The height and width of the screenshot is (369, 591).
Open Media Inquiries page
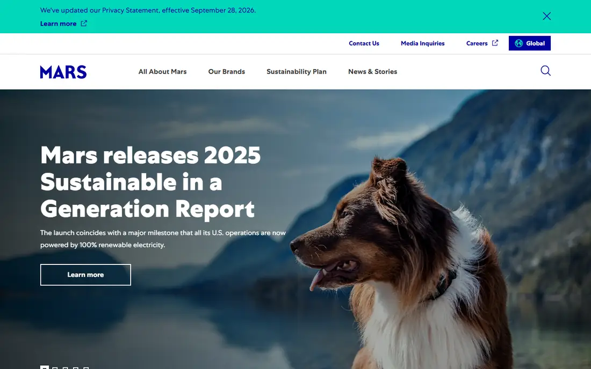422,43
